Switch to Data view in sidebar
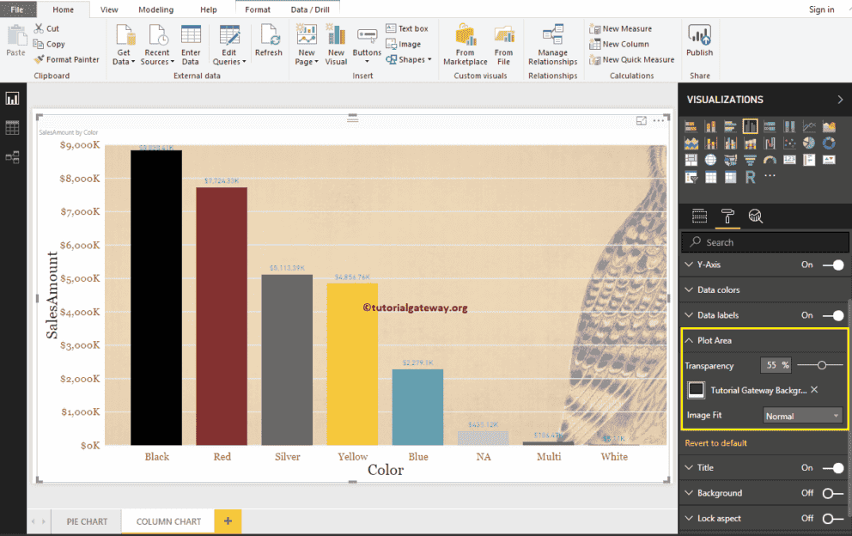Image resolution: width=852 pixels, height=536 pixels. 13,128
